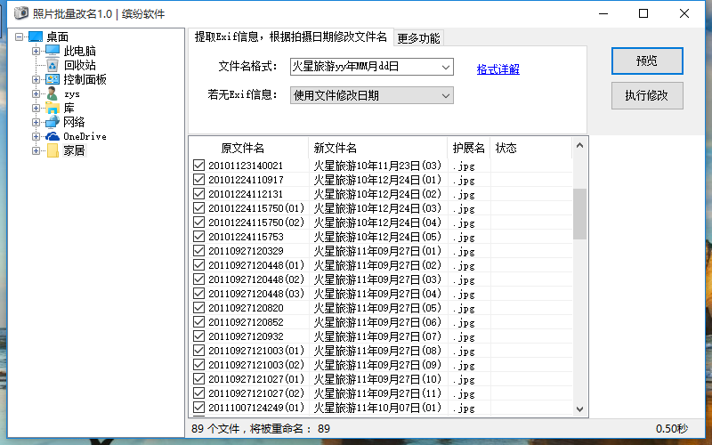Expand the zys tree node
The height and width of the screenshot is (445, 712).
(36, 94)
